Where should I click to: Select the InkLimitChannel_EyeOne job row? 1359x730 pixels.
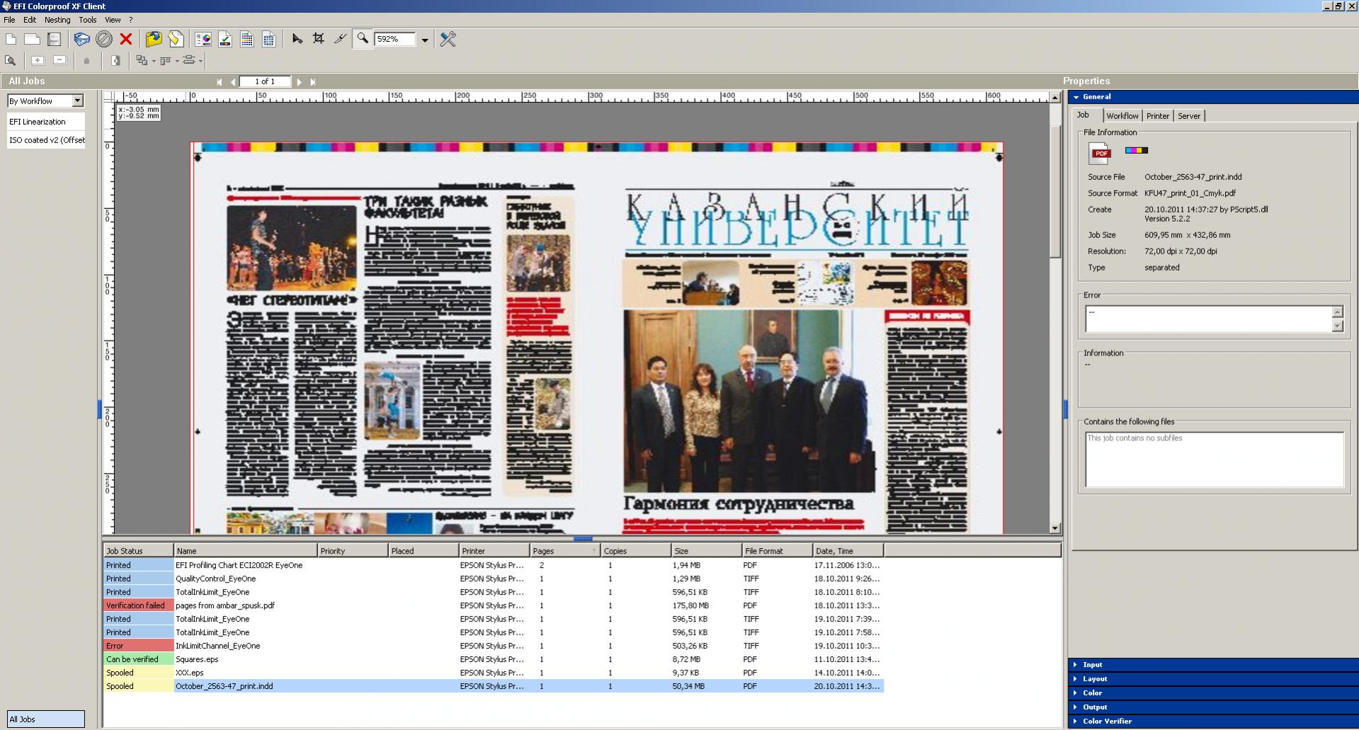494,646
